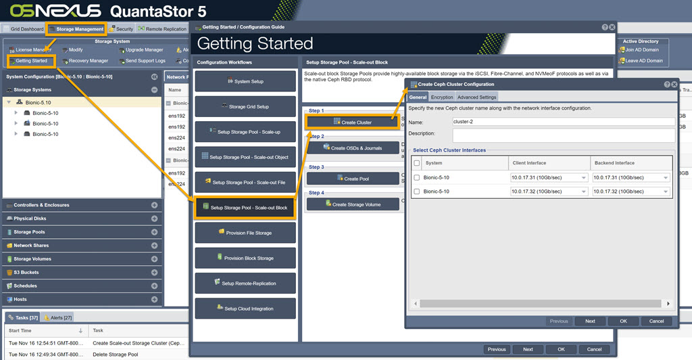
Task: Click Previous in Getting Started dialog
Action: [497, 349]
